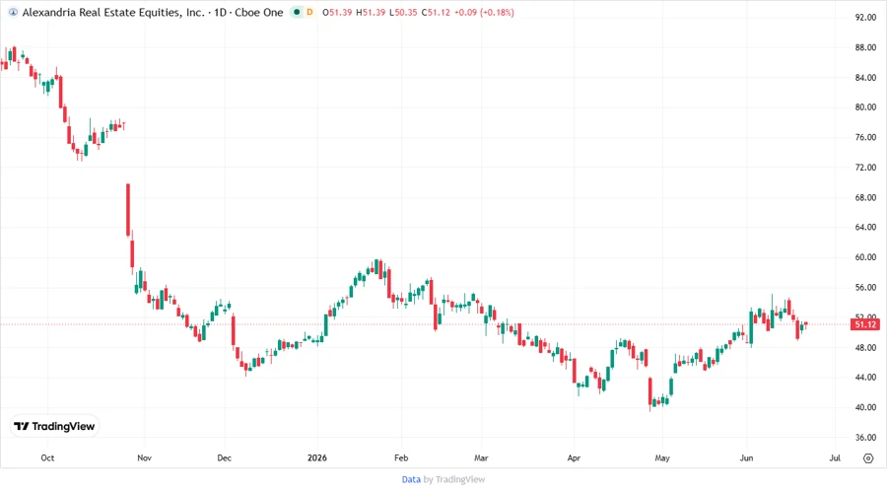This screenshot has height=491, width=887.
Task: Click the Dec label on time axis
Action: click(x=225, y=457)
